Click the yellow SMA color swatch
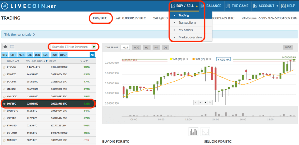The image size is (299, 145). tap(171, 59)
